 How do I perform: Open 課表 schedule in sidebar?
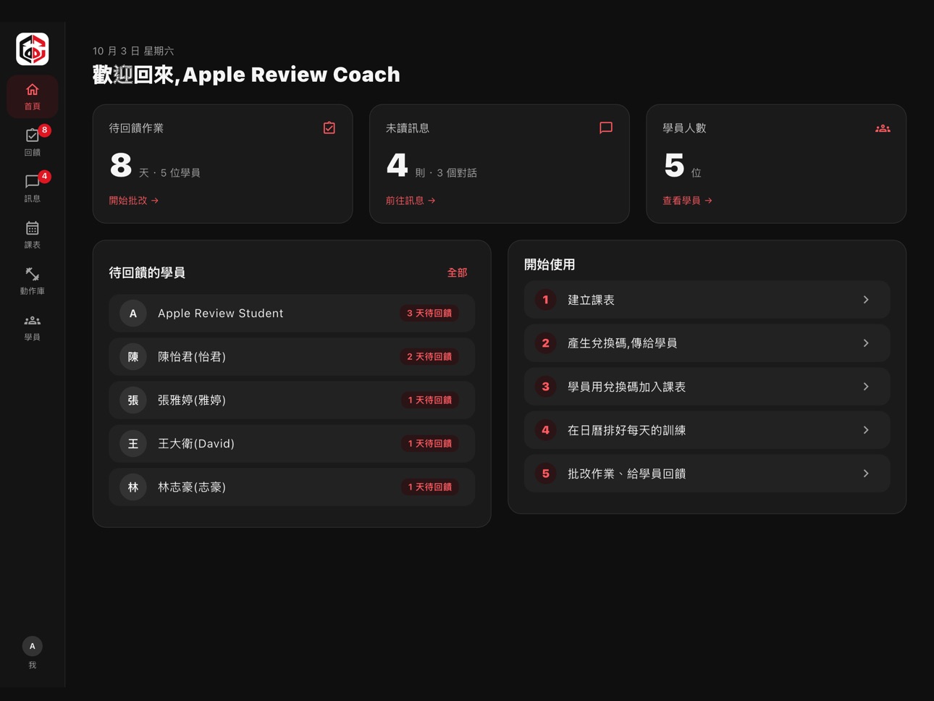[33, 235]
